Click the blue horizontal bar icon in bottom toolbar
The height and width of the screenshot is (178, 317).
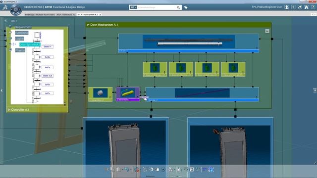pos(205,170)
